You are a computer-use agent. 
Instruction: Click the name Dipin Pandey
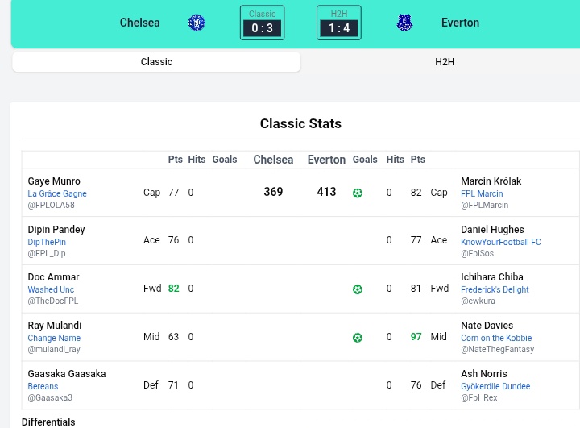click(x=56, y=230)
